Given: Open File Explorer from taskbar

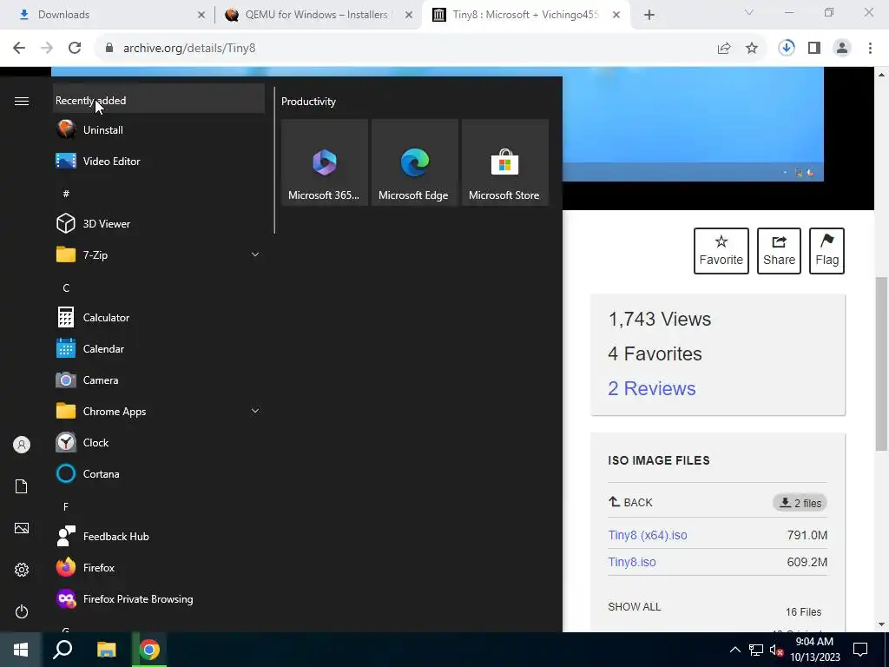Looking at the screenshot, I should point(106,650).
